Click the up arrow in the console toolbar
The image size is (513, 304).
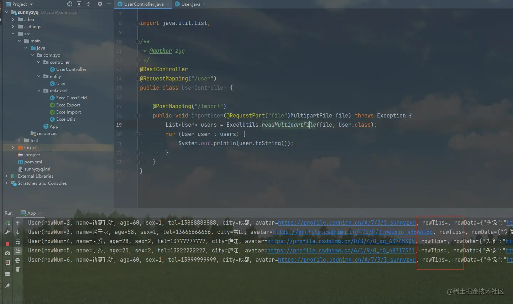click(18, 223)
